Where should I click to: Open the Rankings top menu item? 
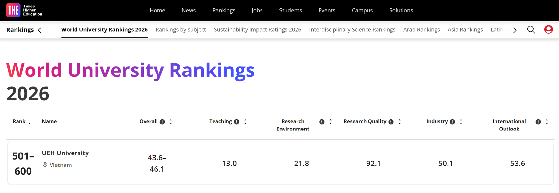point(224,10)
